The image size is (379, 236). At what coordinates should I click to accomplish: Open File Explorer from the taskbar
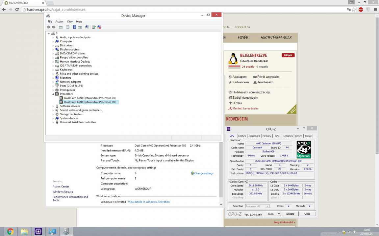24,232
